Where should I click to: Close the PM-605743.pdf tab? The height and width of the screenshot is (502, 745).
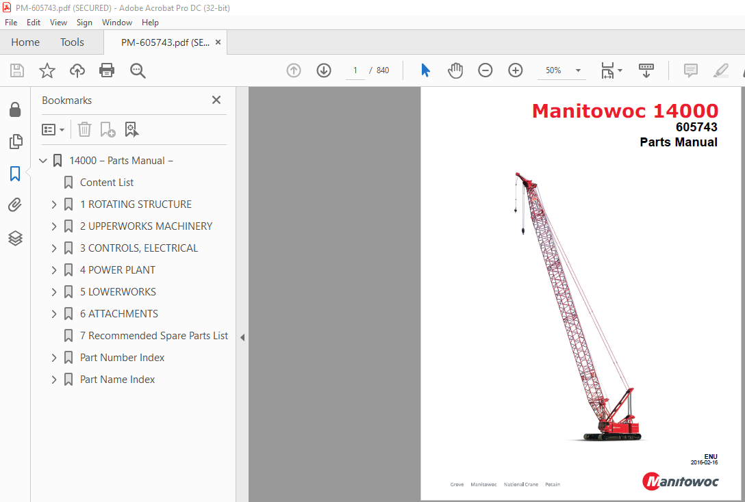coord(218,42)
